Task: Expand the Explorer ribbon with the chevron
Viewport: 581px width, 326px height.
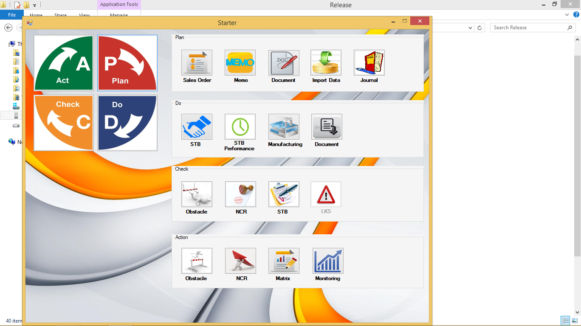Action: [x=567, y=14]
